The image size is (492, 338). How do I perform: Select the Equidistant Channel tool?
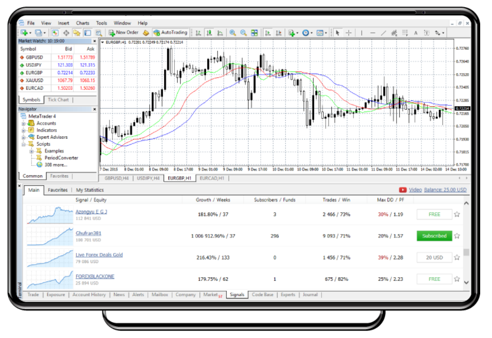tap(394, 33)
